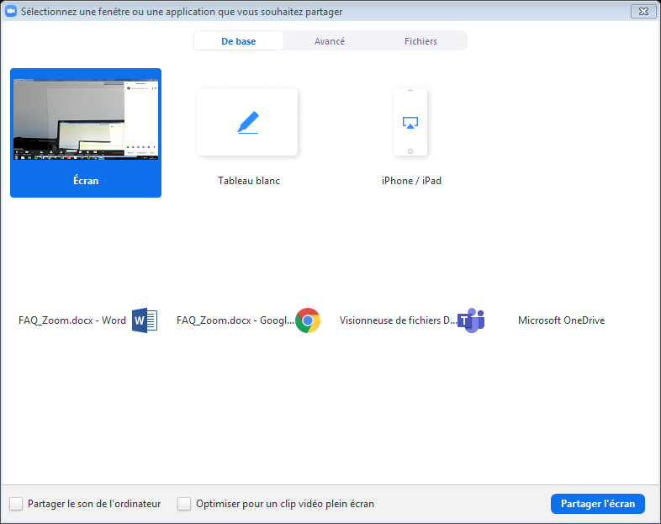Click 'FAQ_Zoom.docx - Word' window title
The image size is (661, 524).
72,320
